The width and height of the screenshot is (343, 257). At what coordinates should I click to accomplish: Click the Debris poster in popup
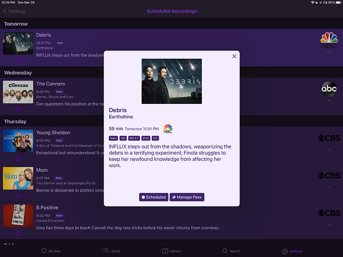click(171, 81)
